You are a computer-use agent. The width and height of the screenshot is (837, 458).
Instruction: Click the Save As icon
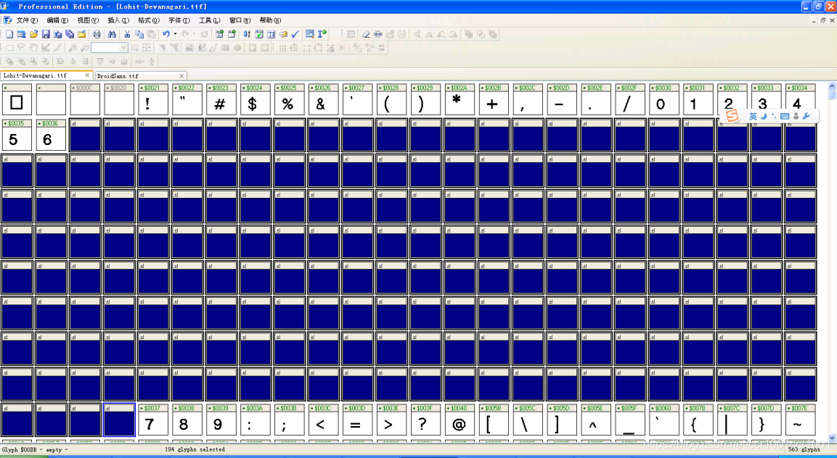(x=57, y=34)
